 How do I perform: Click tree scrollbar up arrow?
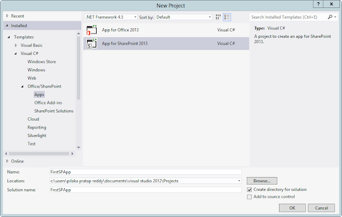[79, 33]
